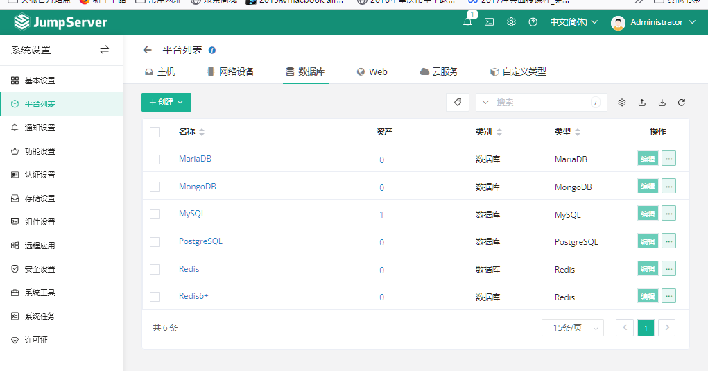The width and height of the screenshot is (708, 371).
Task: Click the 编辑 button for MySQL
Action: [648, 214]
